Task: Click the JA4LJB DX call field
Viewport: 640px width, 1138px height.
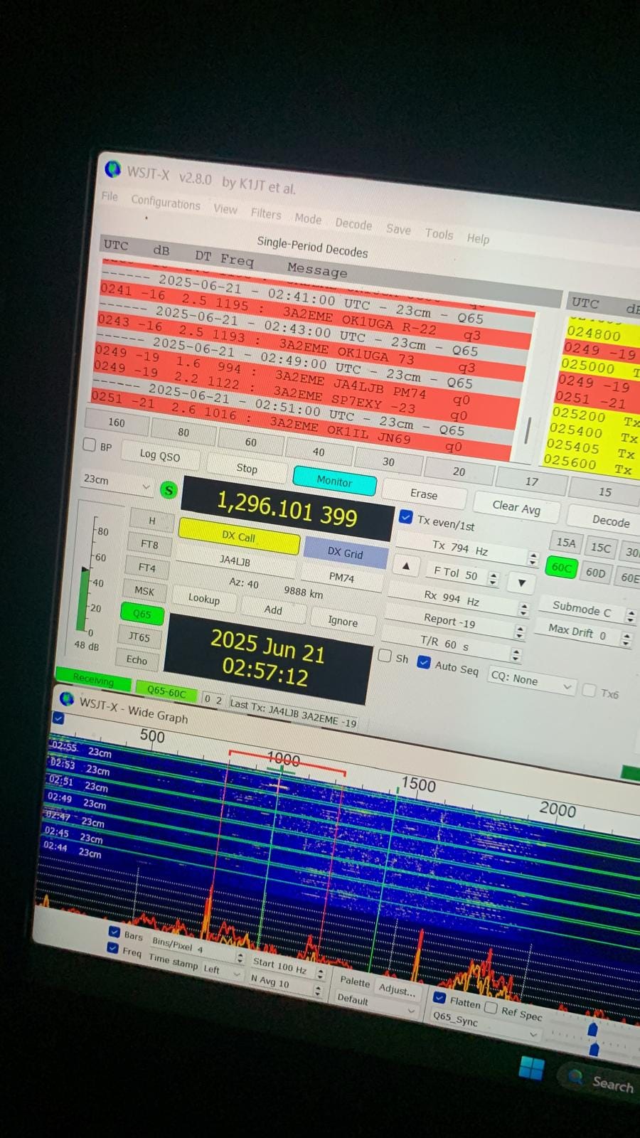Action: coord(235,560)
